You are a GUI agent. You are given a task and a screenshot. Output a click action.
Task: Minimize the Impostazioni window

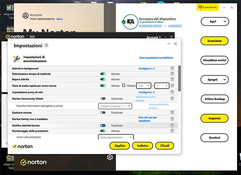169,44
